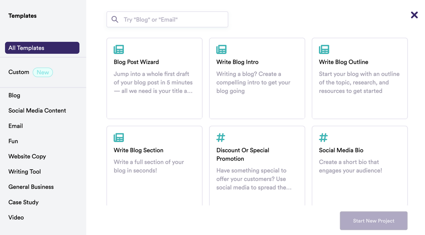Image resolution: width=425 pixels, height=235 pixels.
Task: Click the Discount Or Special Promotion hashtag icon
Action: tap(221, 138)
